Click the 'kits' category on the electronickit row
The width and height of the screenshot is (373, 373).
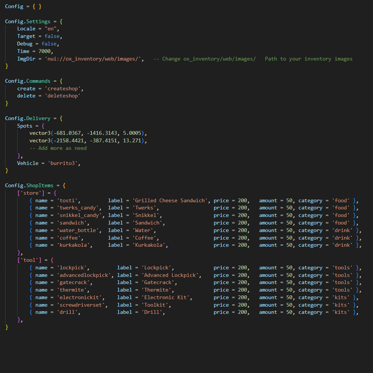341,298
